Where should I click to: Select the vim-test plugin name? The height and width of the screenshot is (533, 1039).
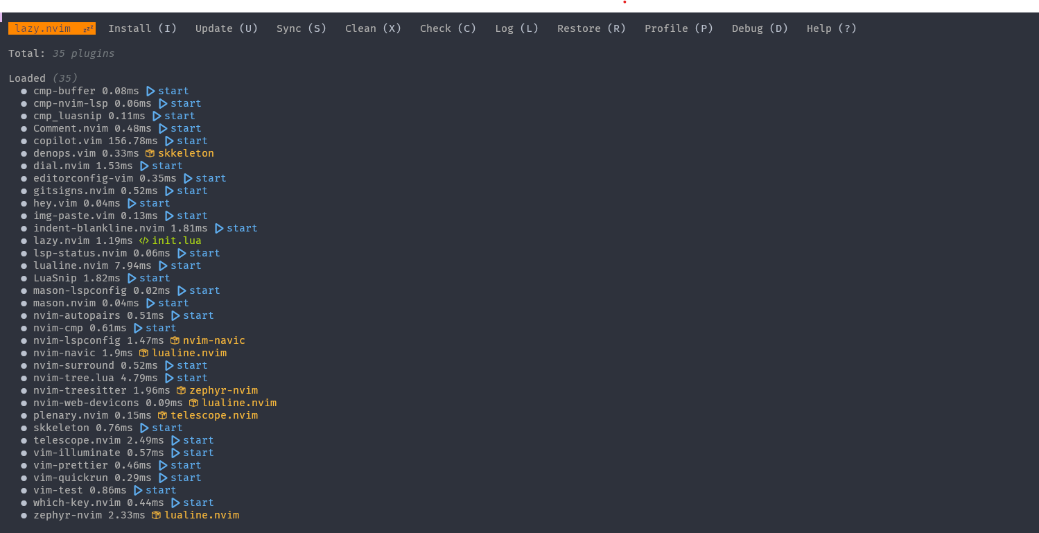[x=58, y=490]
